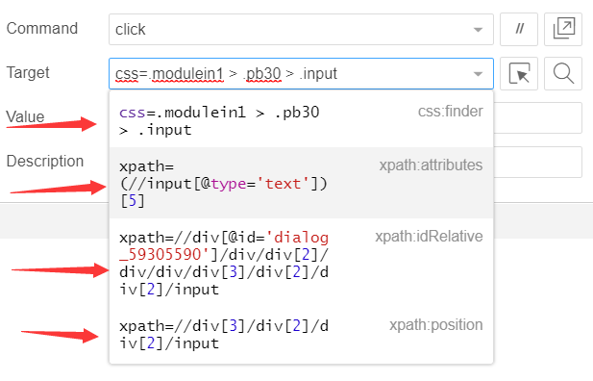Open the Command dropdown arrow
This screenshot has height=381, width=593.
coord(478,30)
